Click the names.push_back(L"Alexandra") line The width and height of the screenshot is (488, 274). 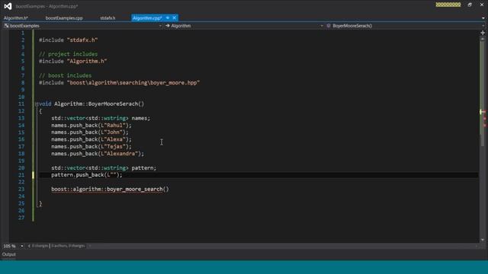coord(98,154)
